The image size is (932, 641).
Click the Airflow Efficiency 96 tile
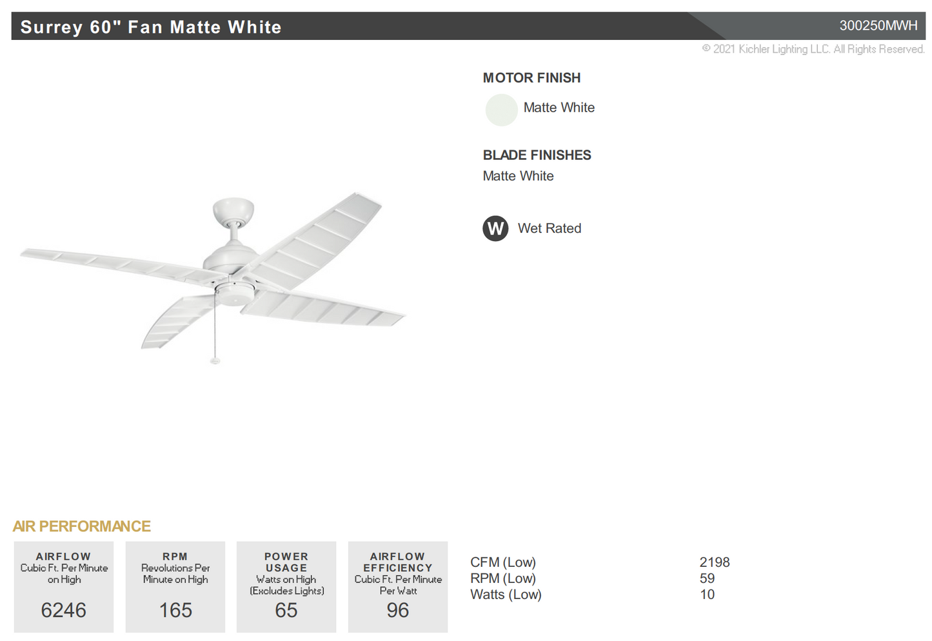click(x=398, y=586)
